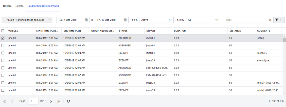Open the start date calendar picker

(86, 20)
